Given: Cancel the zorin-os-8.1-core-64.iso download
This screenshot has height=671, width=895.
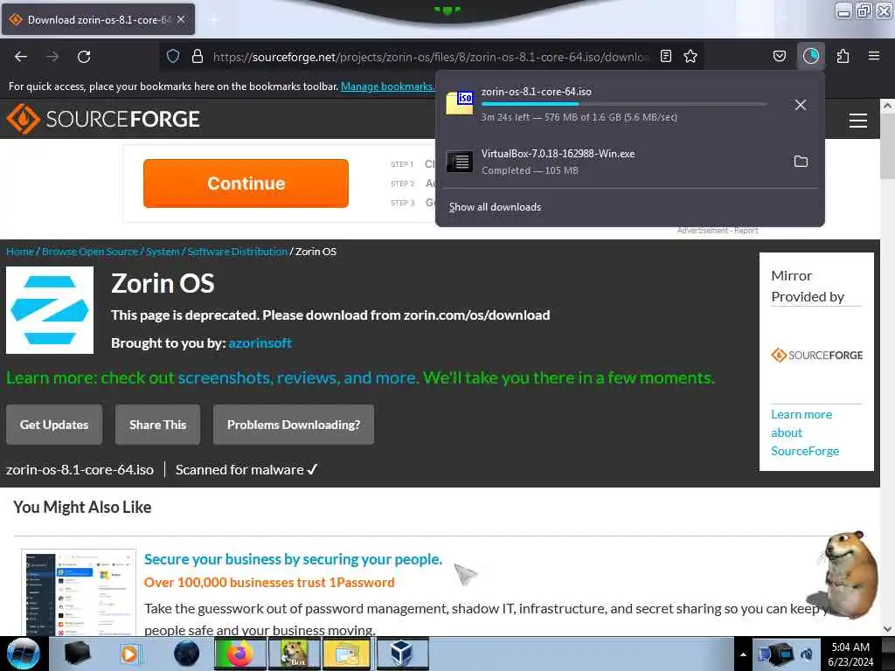Looking at the screenshot, I should [x=801, y=105].
